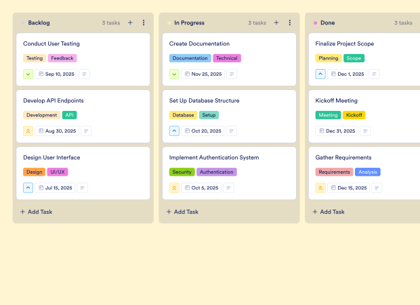
Task: Select the API tag
Action: 70,115
